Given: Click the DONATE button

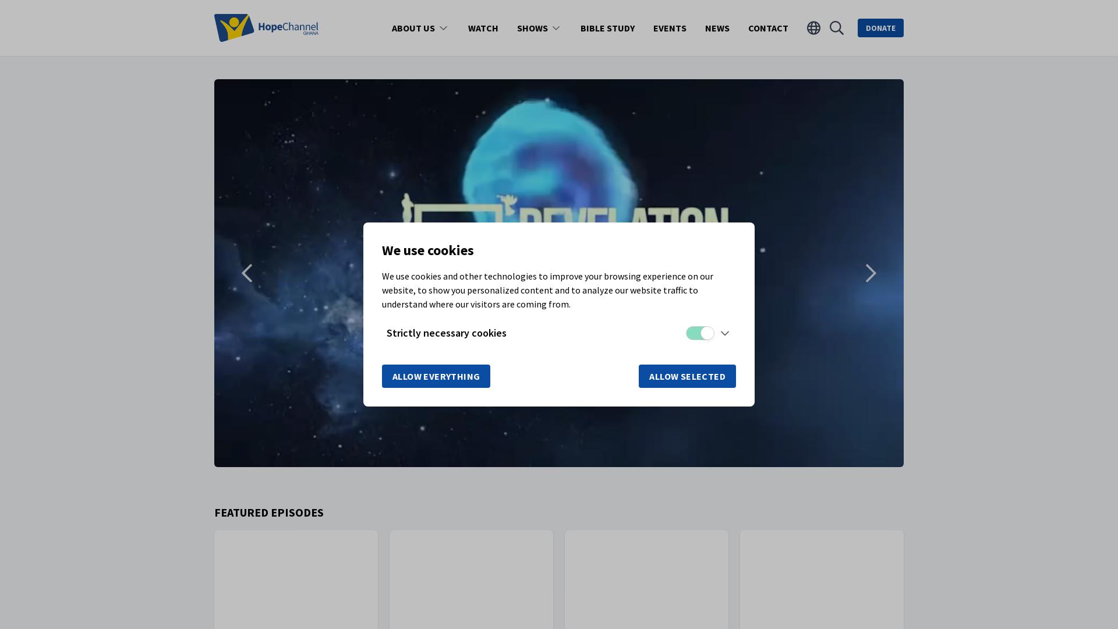Looking at the screenshot, I should coord(881,27).
